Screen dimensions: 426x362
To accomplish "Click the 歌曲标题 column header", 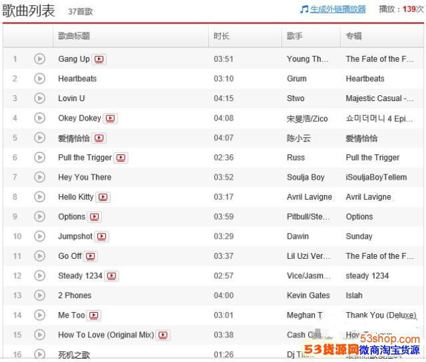I will (x=74, y=36).
